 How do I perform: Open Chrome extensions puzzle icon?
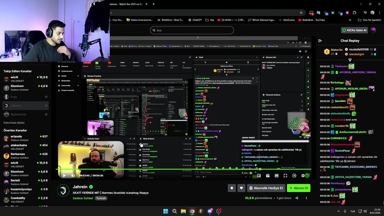pyautogui.click(x=355, y=13)
